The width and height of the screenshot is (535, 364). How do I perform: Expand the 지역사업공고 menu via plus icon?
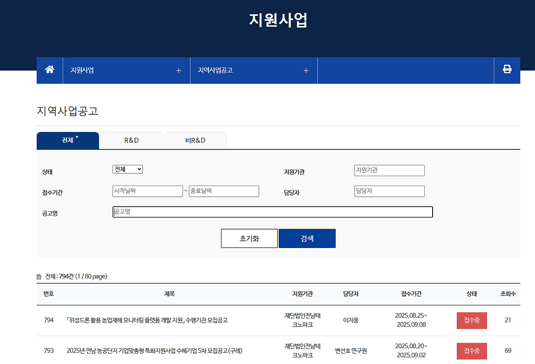click(306, 70)
